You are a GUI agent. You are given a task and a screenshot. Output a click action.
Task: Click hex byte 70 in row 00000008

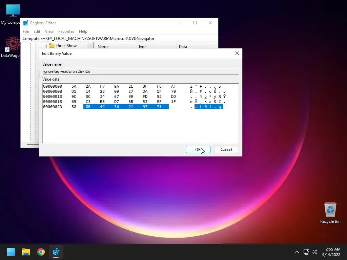pyautogui.click(x=173, y=91)
